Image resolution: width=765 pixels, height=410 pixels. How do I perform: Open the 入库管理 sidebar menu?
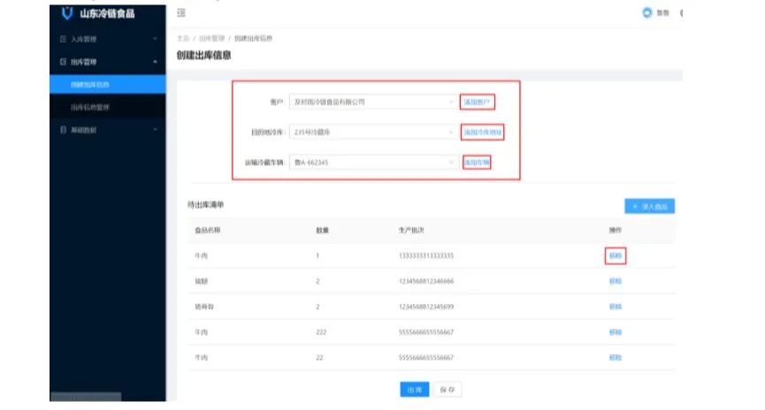tap(107, 39)
